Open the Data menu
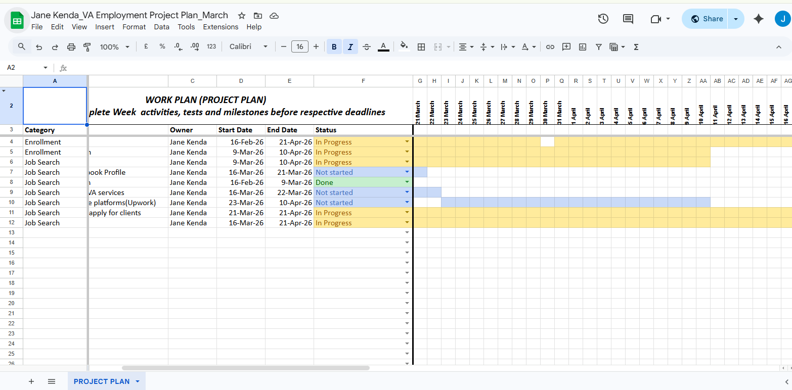Image resolution: width=792 pixels, height=390 pixels. 162,27
